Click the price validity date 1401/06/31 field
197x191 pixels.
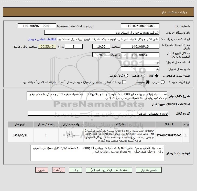140,55
